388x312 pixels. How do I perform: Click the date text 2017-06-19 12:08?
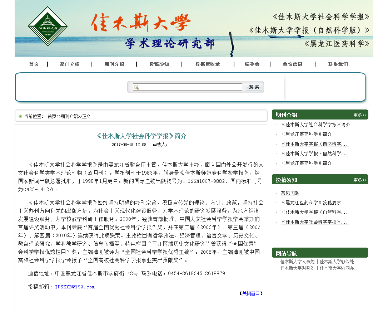coord(129,145)
